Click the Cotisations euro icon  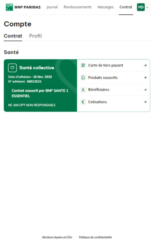pos(83,102)
